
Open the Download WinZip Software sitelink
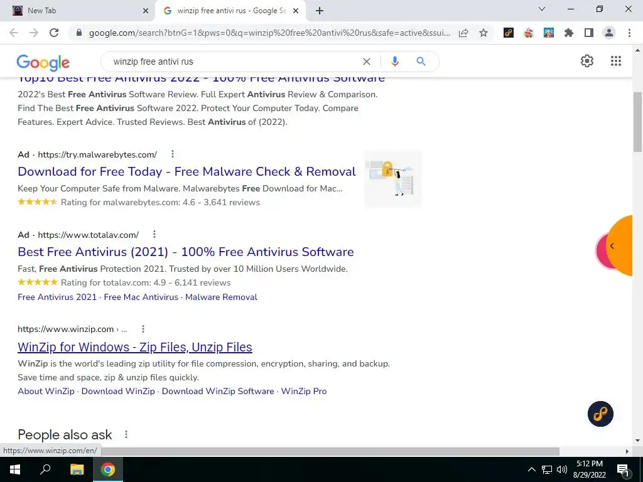[x=218, y=391]
